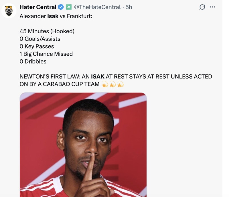The width and height of the screenshot is (229, 197).
Task: Click the '1 Big Chance Missed' text
Action: pos(46,54)
